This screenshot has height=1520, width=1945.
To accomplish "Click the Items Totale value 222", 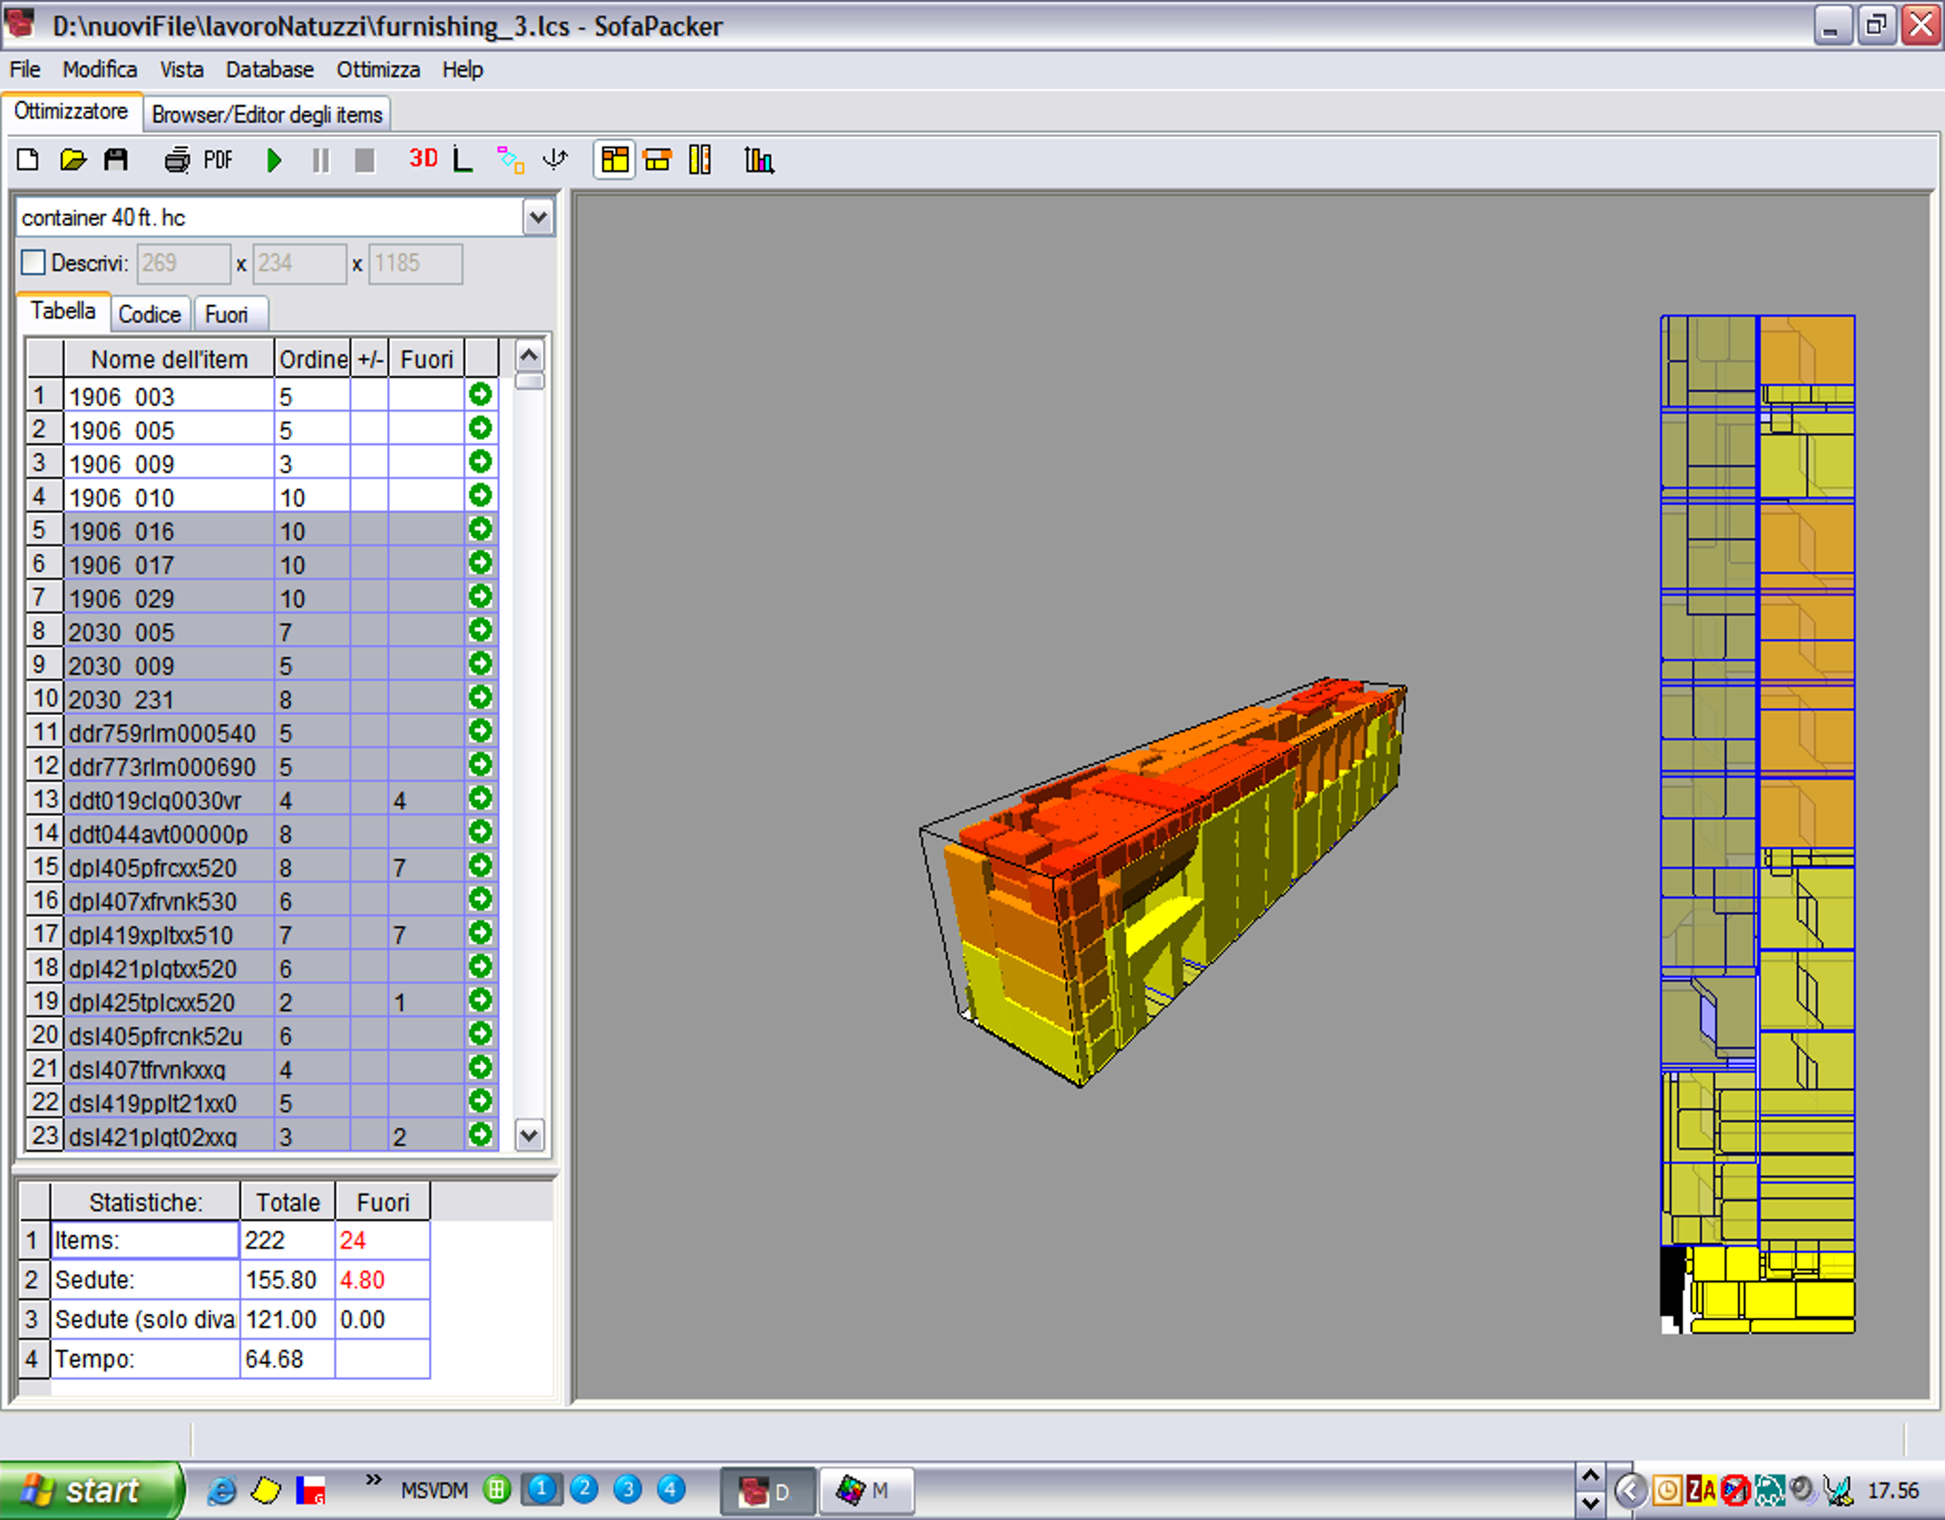I will click(288, 1241).
